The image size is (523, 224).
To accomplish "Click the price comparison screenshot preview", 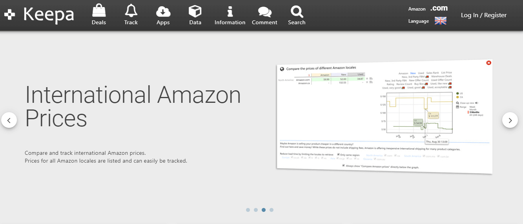I will click(385, 116).
